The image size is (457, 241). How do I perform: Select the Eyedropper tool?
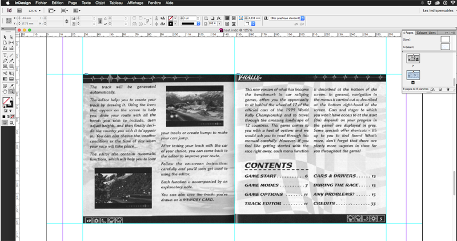(11, 86)
